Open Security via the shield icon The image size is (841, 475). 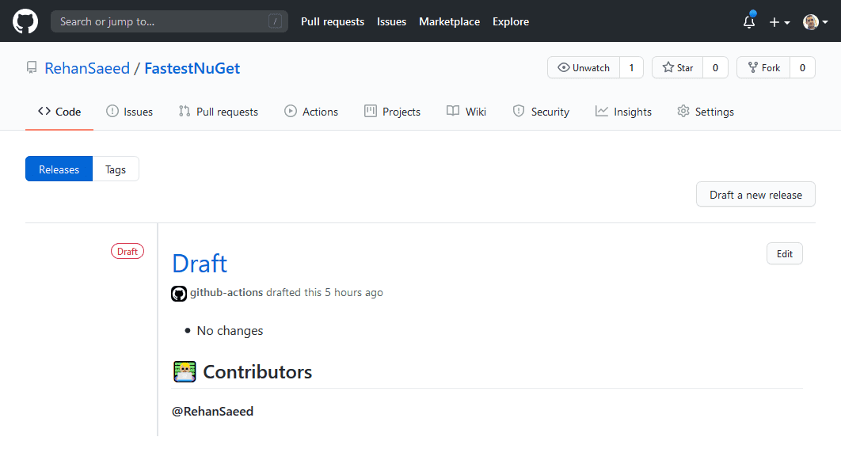[519, 111]
